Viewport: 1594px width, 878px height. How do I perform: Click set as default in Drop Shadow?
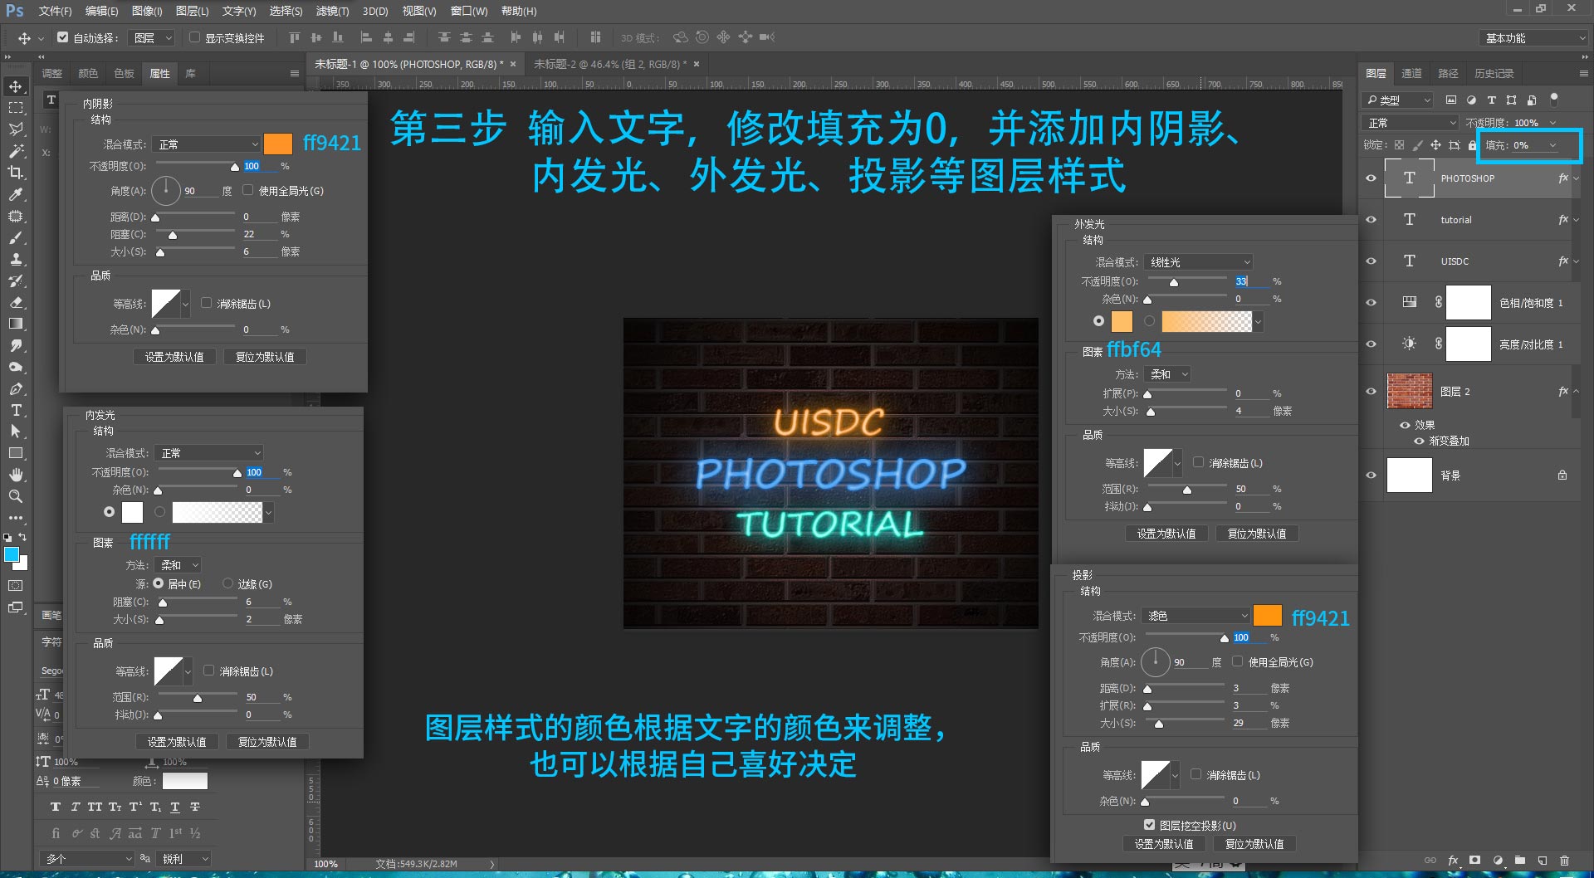coord(1164,844)
